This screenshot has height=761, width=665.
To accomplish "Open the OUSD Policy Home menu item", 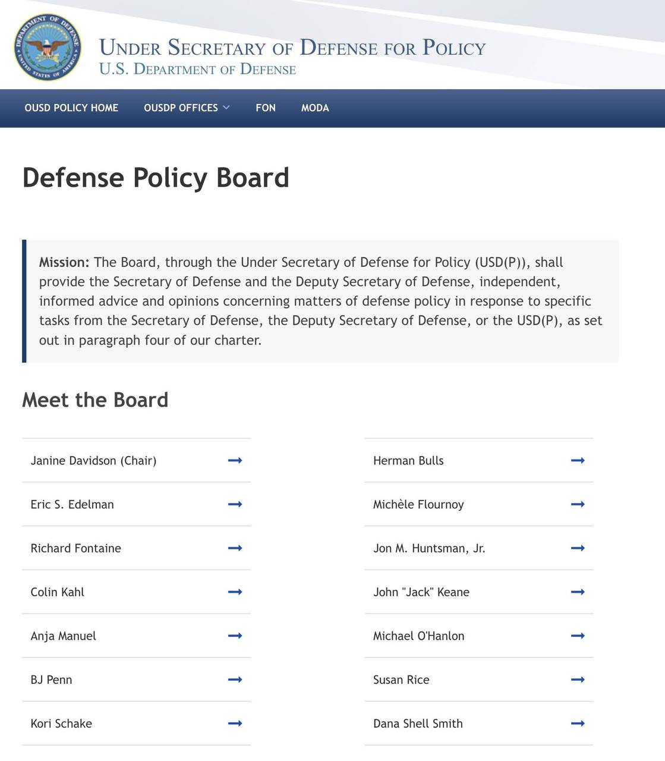I will (x=71, y=108).
